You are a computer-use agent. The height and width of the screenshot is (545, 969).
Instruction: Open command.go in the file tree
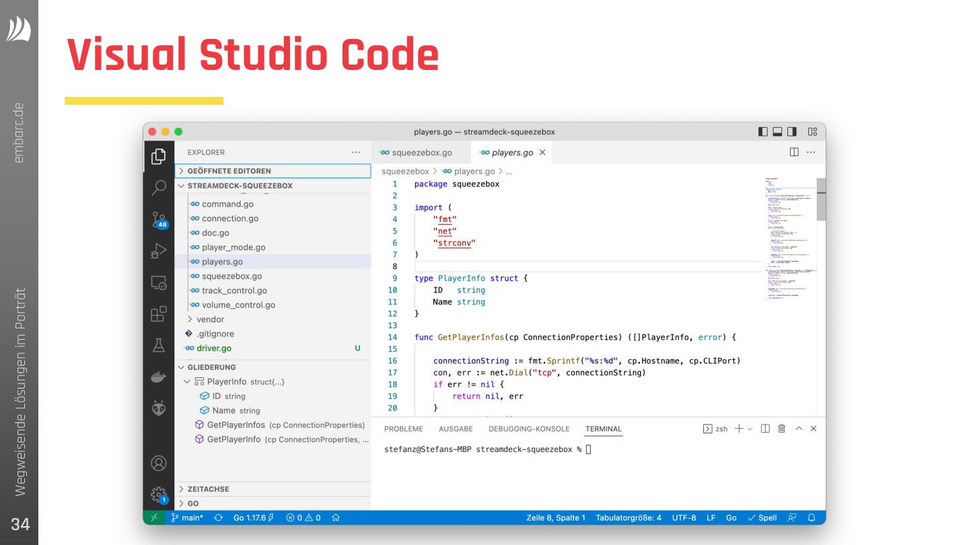click(273, 204)
